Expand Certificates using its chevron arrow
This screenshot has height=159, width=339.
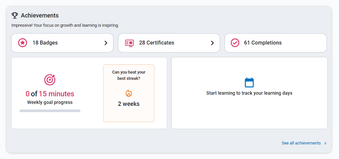pos(212,43)
